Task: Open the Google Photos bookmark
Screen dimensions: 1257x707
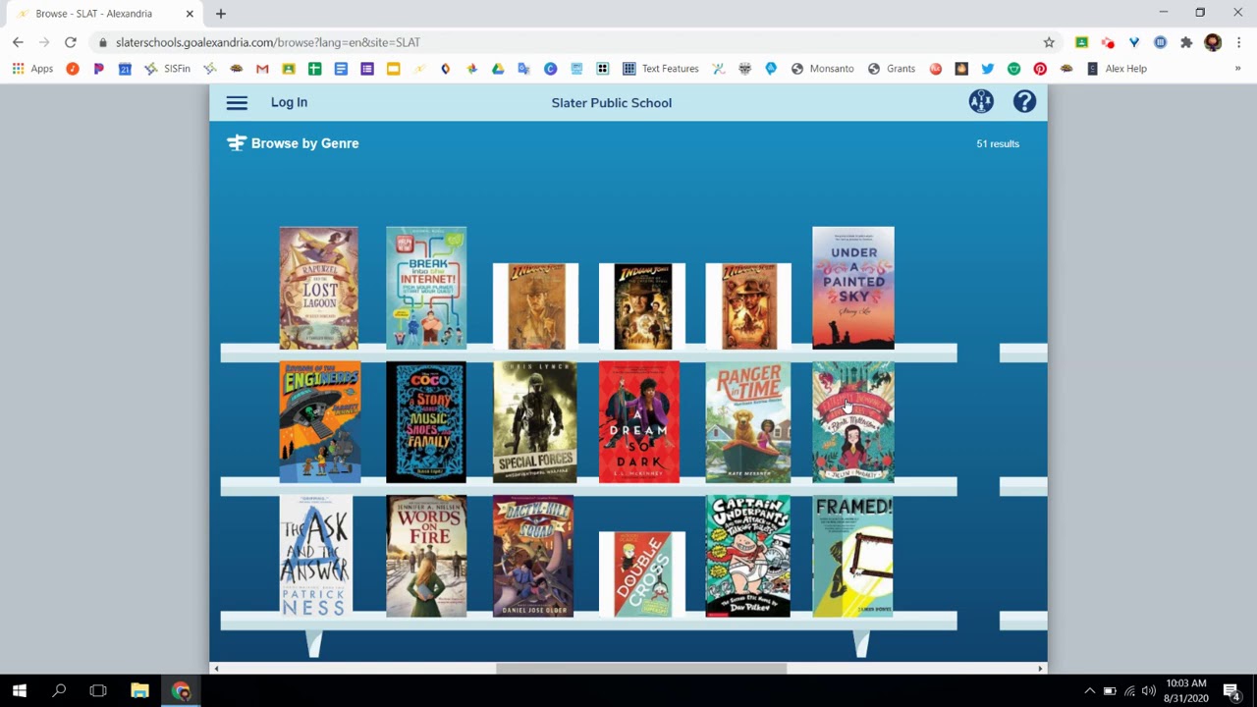Action: [x=471, y=69]
